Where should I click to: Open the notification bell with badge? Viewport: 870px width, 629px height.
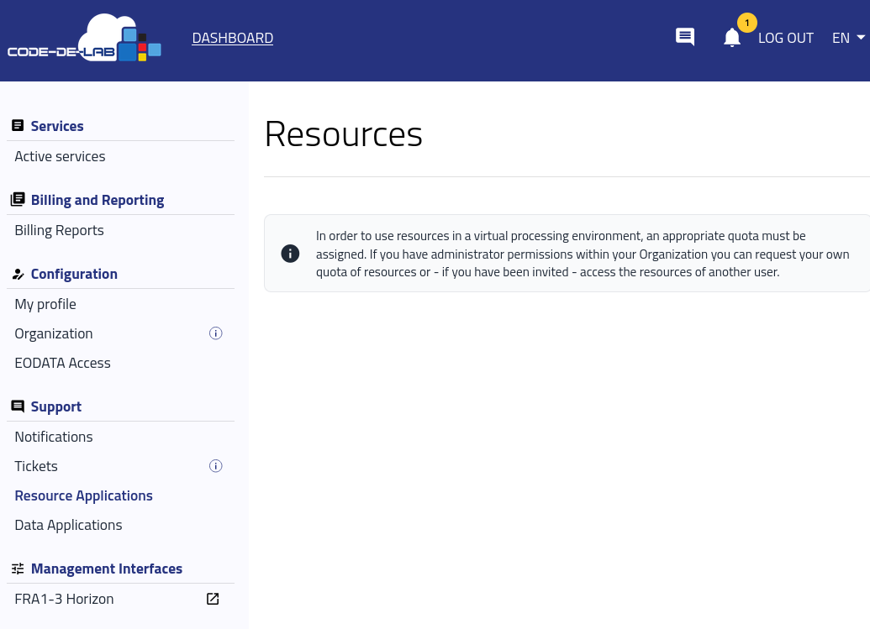[732, 38]
